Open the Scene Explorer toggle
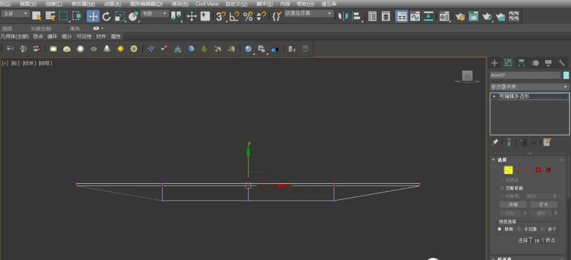Viewport: 571px width, 260px height. (x=372, y=16)
